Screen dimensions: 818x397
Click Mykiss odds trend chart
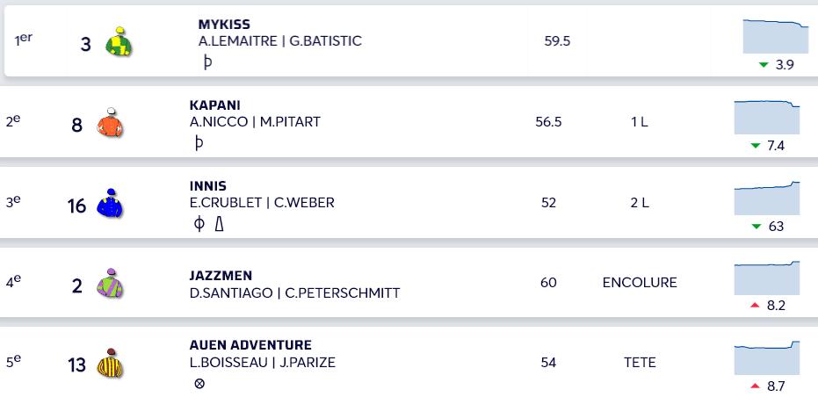pos(776,37)
